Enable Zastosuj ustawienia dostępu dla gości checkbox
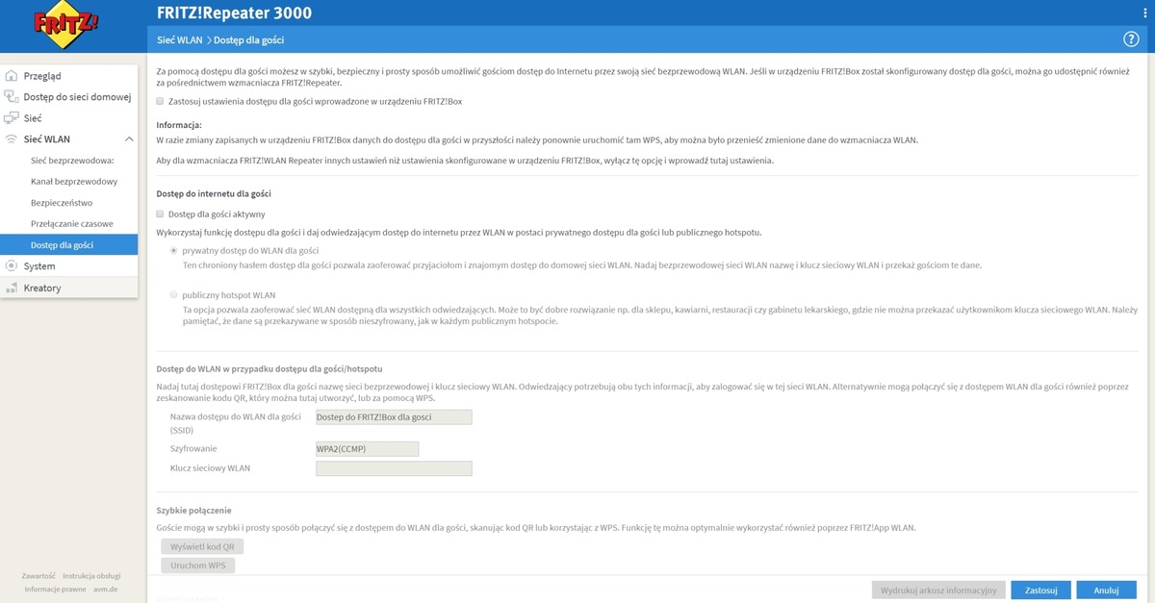The image size is (1155, 603). click(x=161, y=101)
